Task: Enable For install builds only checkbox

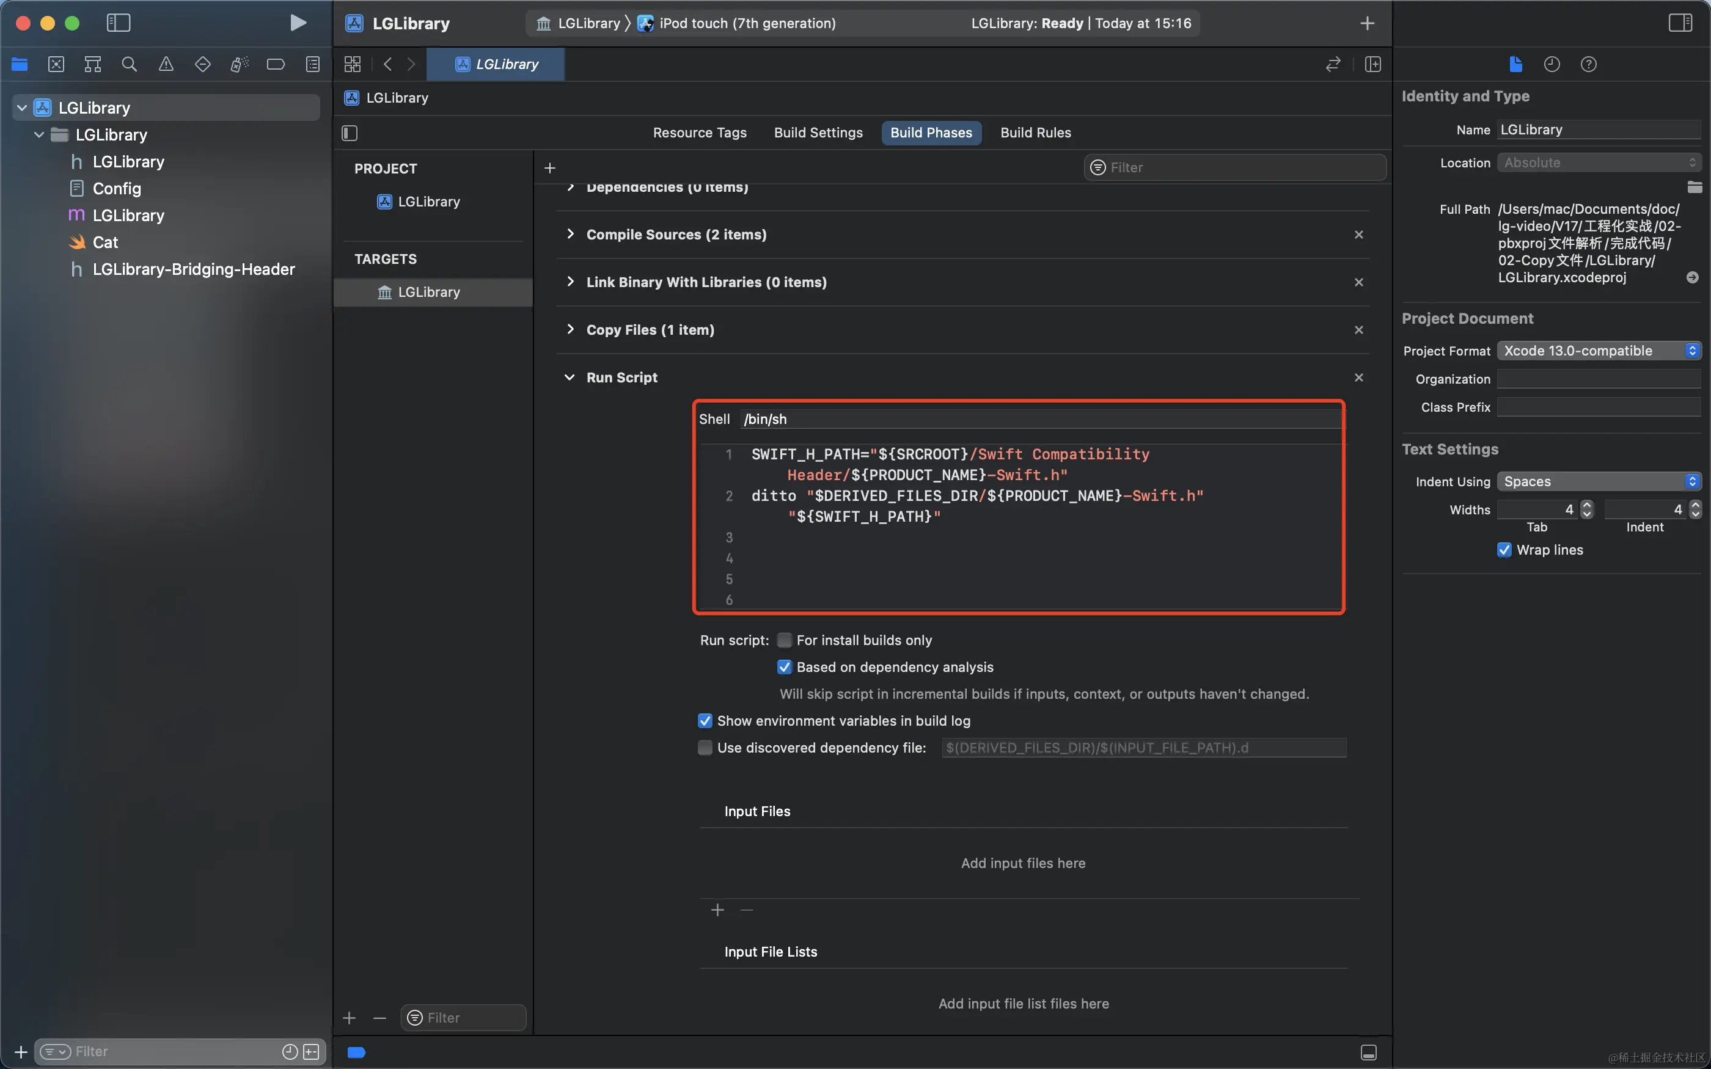Action: point(784,640)
